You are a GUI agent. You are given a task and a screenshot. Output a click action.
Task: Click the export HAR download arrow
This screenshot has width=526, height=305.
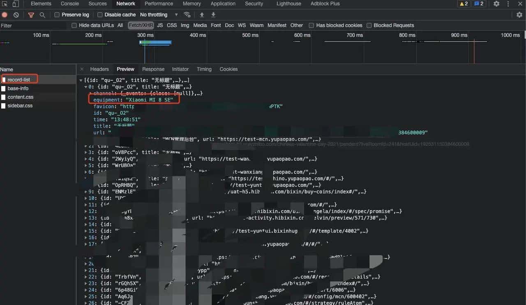point(213,15)
